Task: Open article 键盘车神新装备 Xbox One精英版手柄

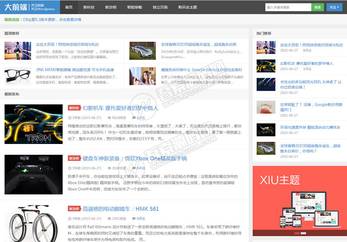Action: (x=135, y=159)
